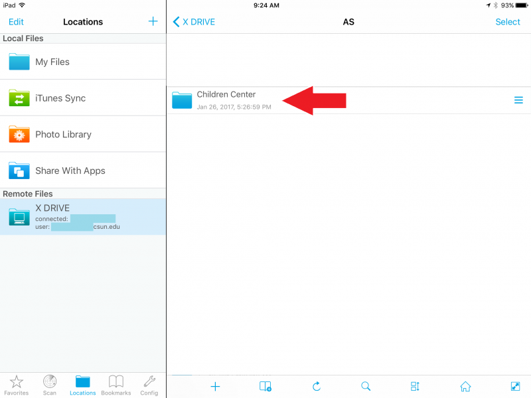Go back to X DRIVE
This screenshot has height=398, width=531.
coord(194,22)
